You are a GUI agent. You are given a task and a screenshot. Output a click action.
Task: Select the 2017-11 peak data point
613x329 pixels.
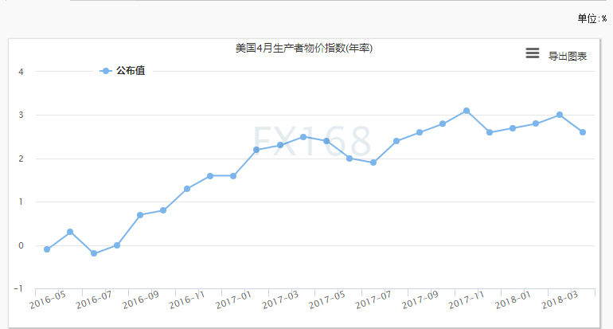[x=467, y=111]
